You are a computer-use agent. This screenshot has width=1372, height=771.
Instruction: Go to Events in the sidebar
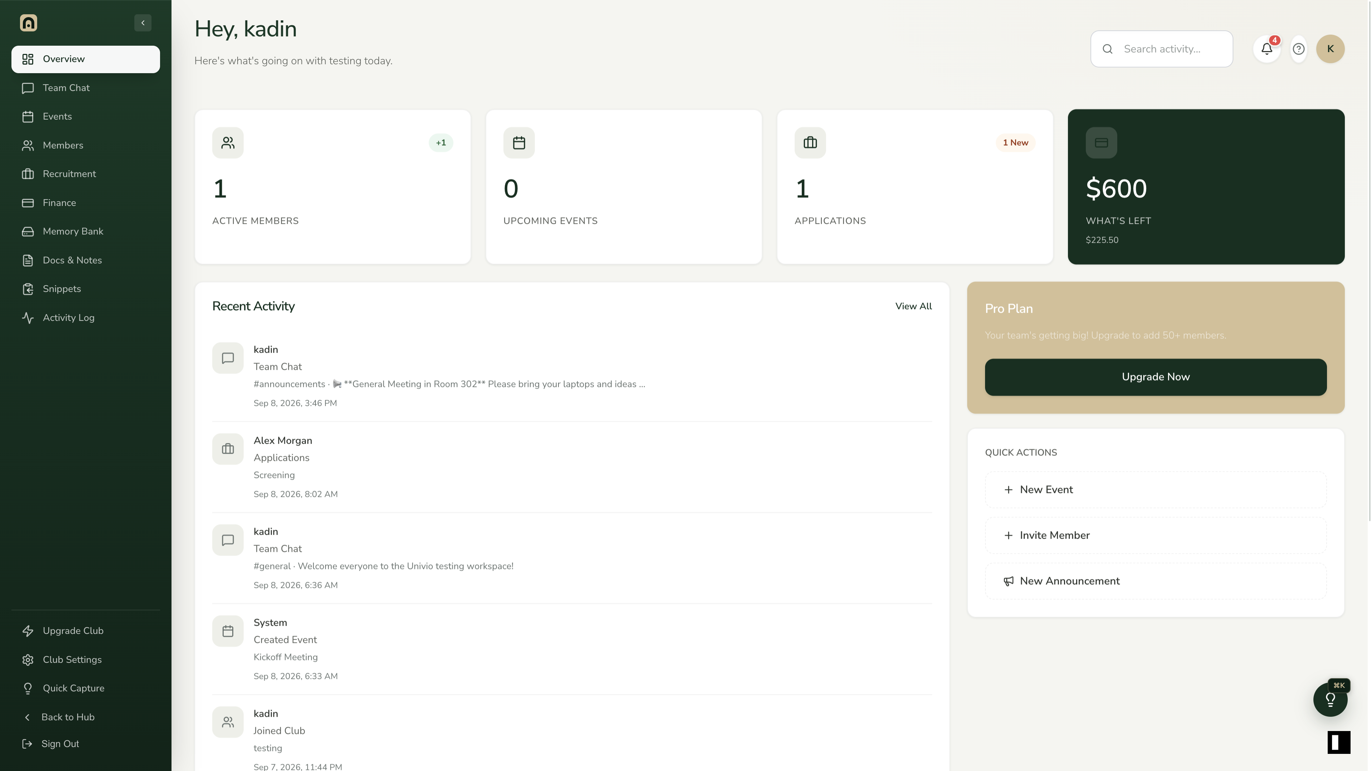coord(86,116)
